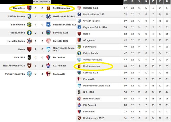Click the Real Normanna crest in match results

coord(48,8)
